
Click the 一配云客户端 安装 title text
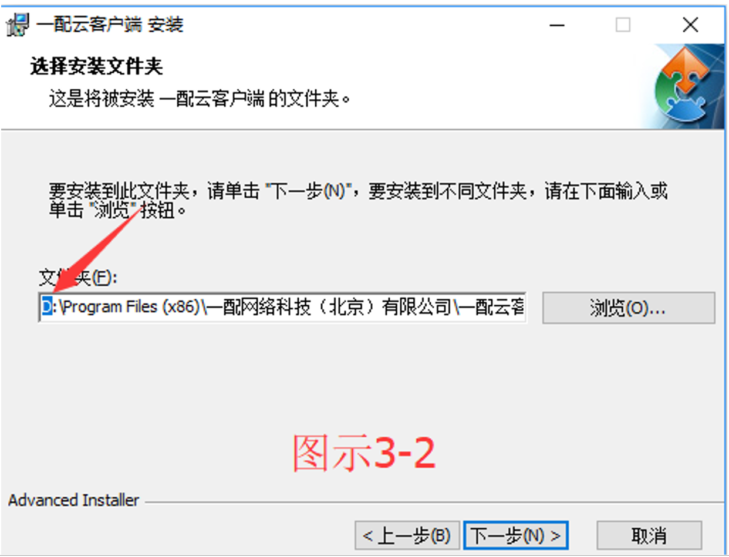point(110,25)
